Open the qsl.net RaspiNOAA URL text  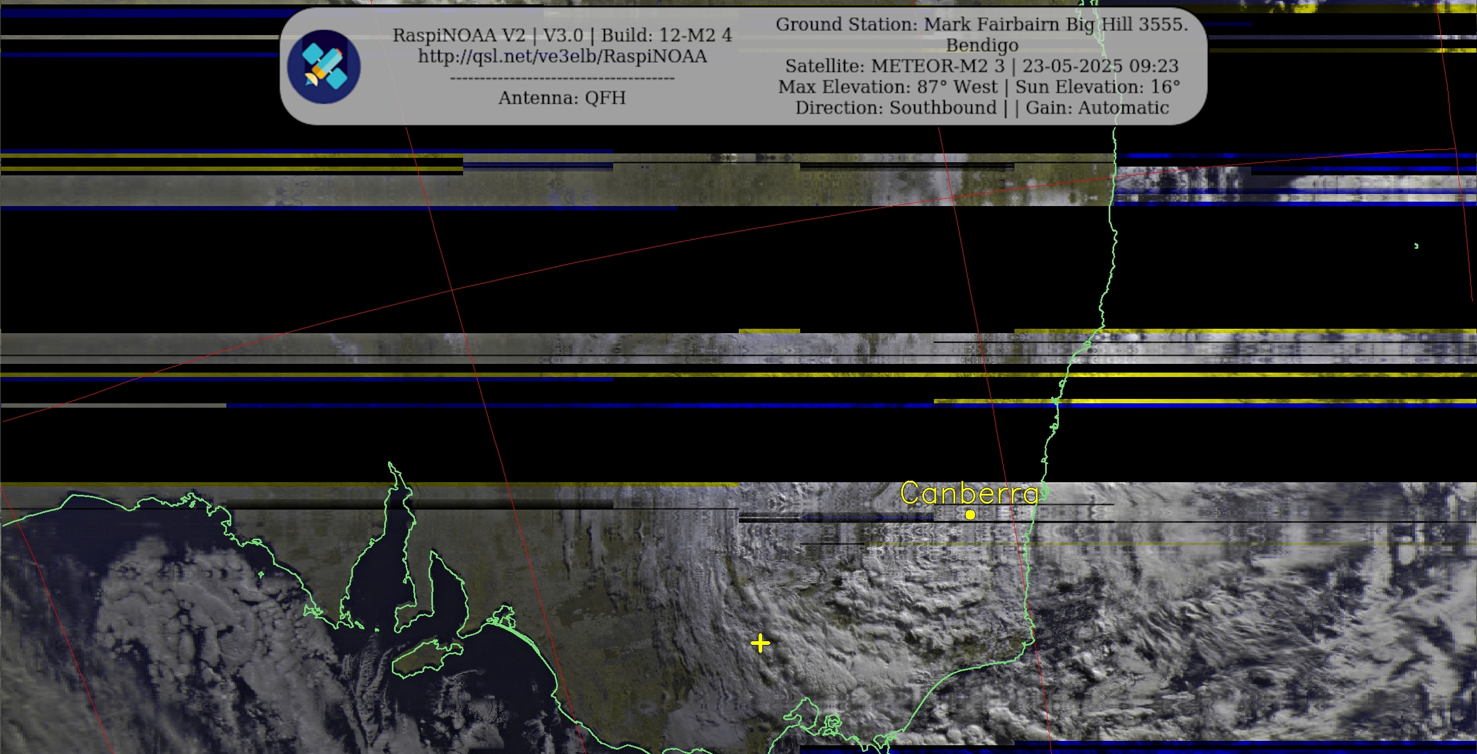click(562, 56)
